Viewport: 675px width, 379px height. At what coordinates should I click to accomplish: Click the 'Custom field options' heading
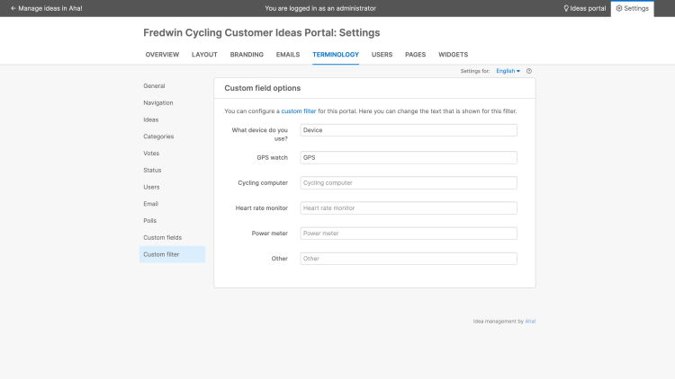263,88
